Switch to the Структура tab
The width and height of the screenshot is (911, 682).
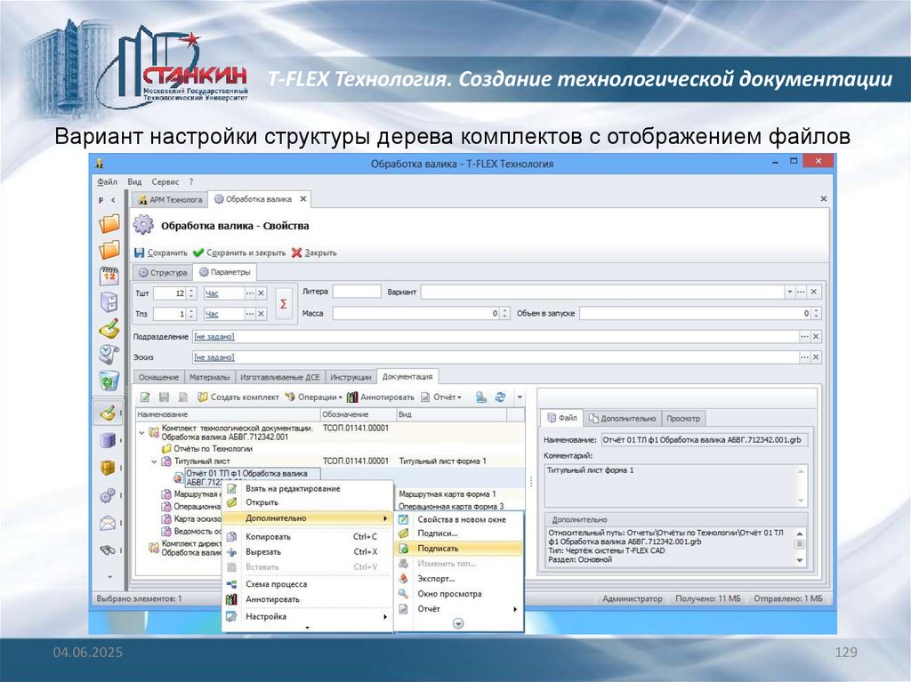point(163,272)
